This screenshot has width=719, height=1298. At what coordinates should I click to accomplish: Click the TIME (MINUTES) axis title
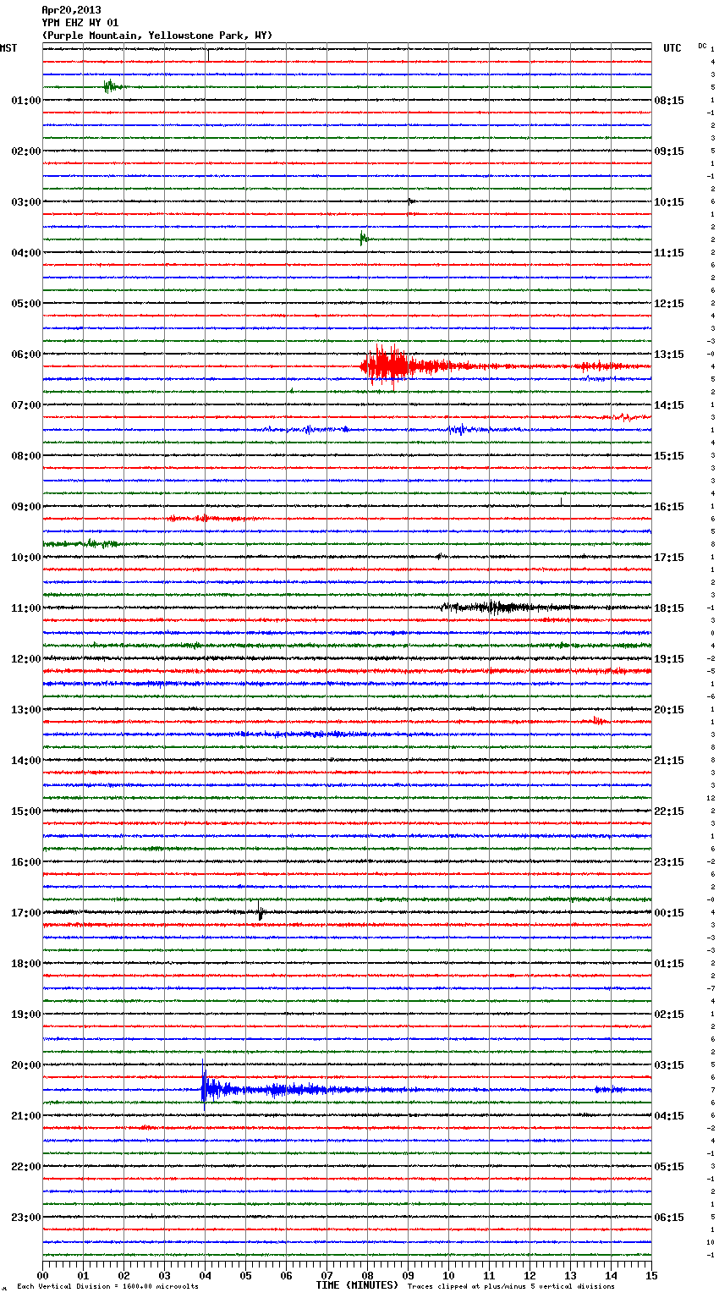pos(356,1285)
